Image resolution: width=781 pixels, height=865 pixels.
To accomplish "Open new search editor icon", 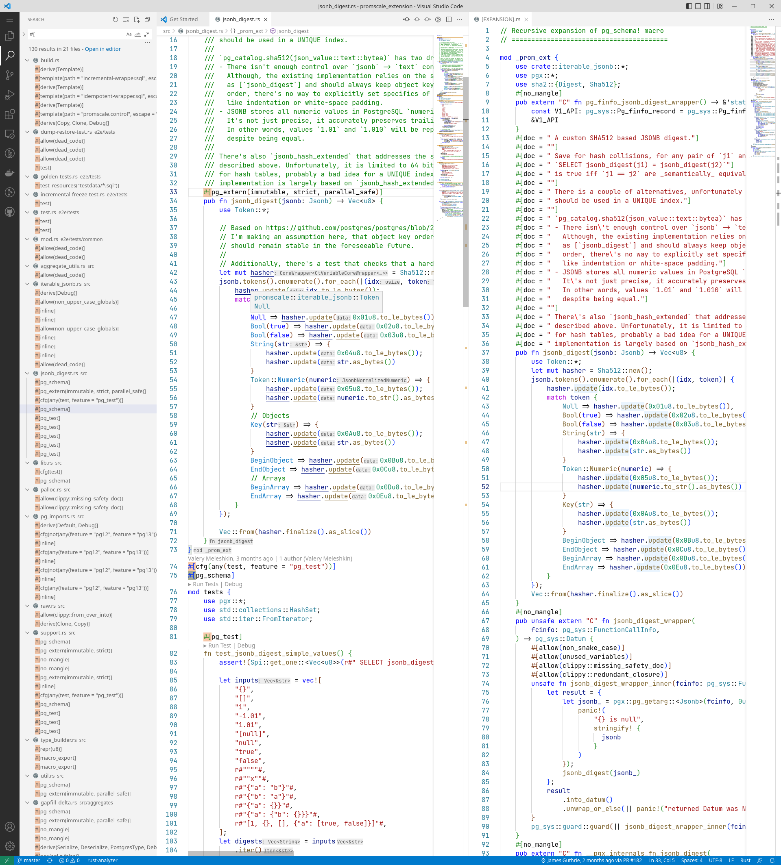I will click(136, 19).
